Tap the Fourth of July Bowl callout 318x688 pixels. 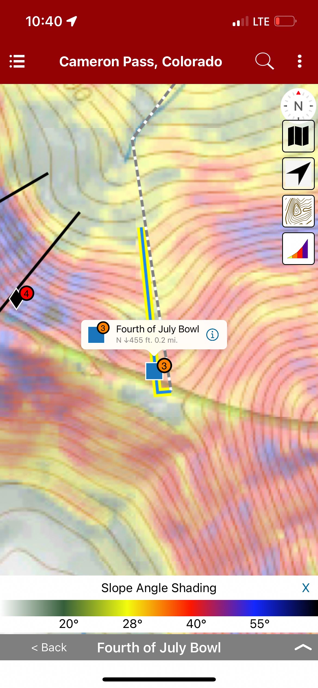click(157, 334)
